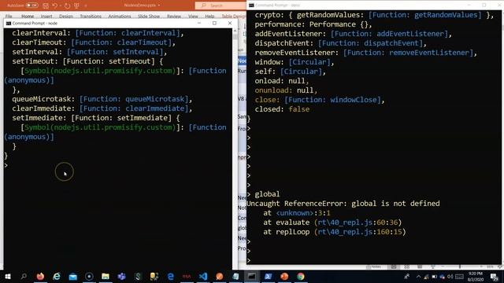The width and height of the screenshot is (504, 283).
Task: Click the PowerPoint Search box
Action: point(220,6)
